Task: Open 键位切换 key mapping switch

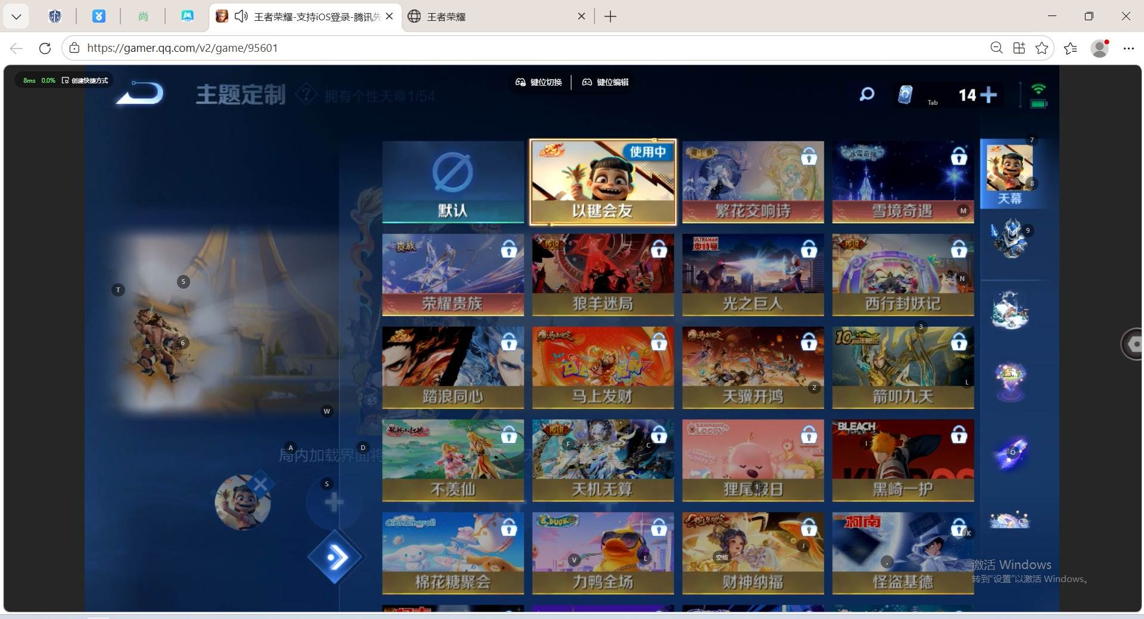Action: pyautogui.click(x=539, y=82)
